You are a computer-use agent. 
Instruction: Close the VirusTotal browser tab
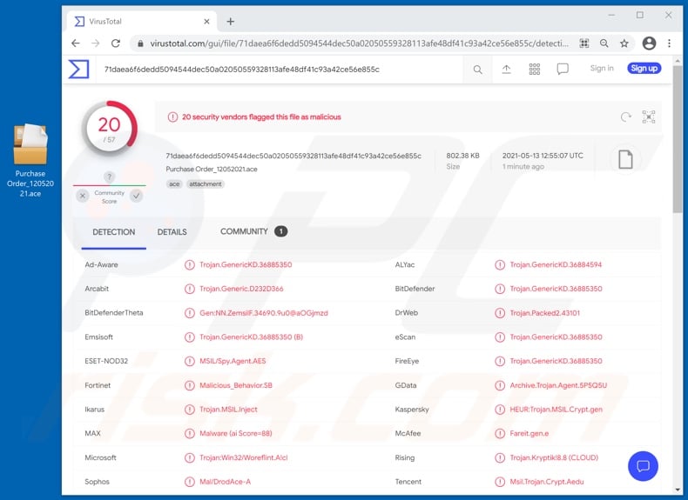tap(206, 22)
